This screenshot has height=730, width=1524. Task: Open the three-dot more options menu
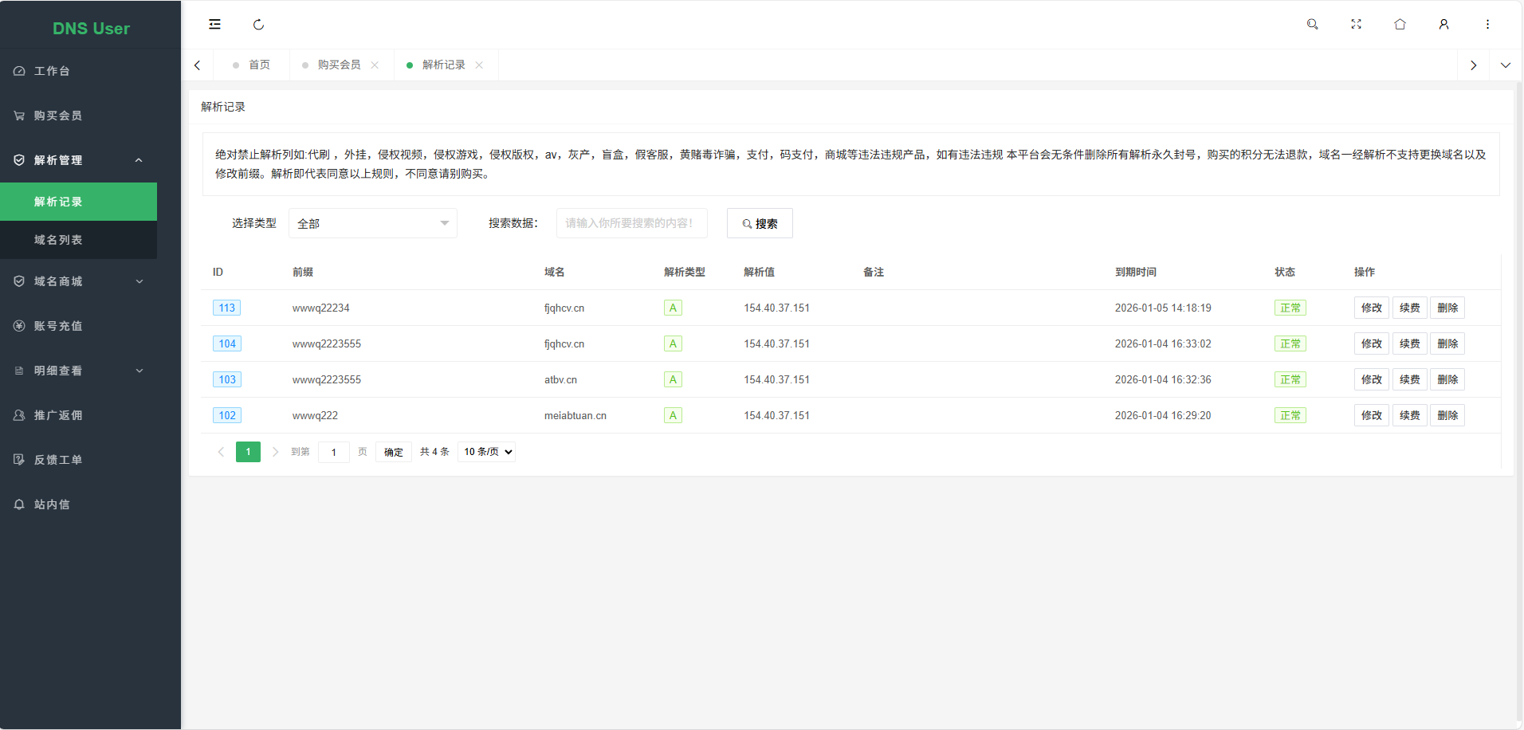1487,25
